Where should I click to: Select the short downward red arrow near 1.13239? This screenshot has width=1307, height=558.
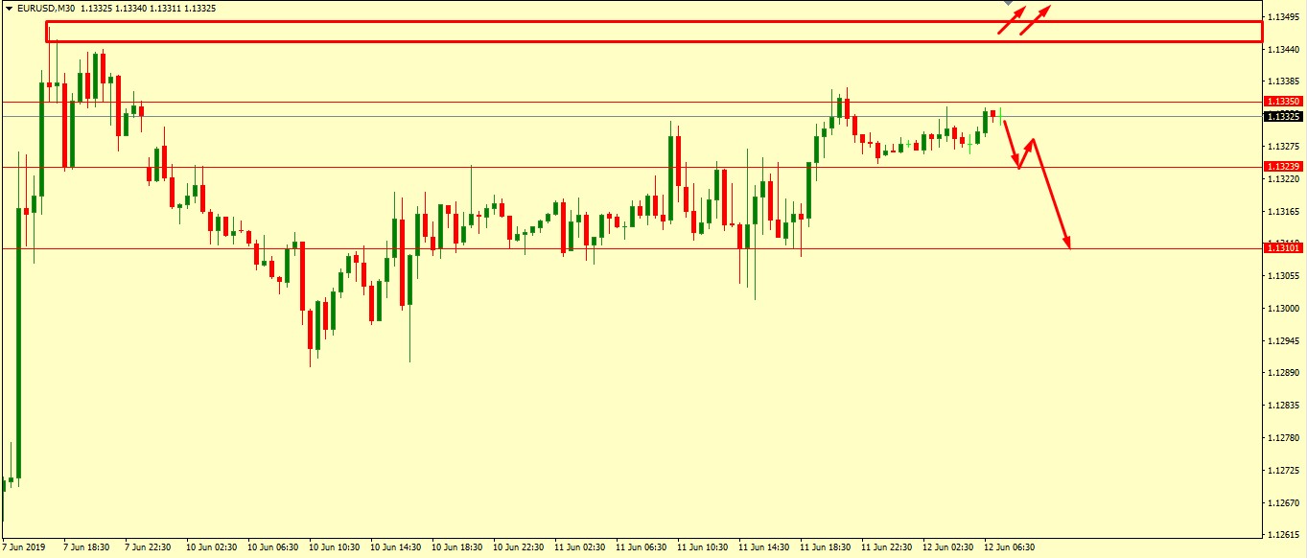pyautogui.click(x=1012, y=144)
